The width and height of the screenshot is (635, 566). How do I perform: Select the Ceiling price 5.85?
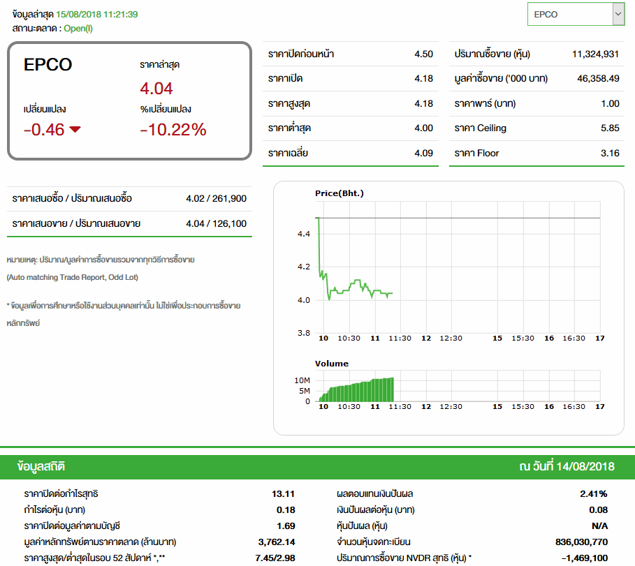(610, 128)
